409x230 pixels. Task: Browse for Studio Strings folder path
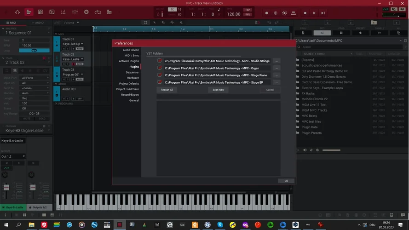point(277,61)
